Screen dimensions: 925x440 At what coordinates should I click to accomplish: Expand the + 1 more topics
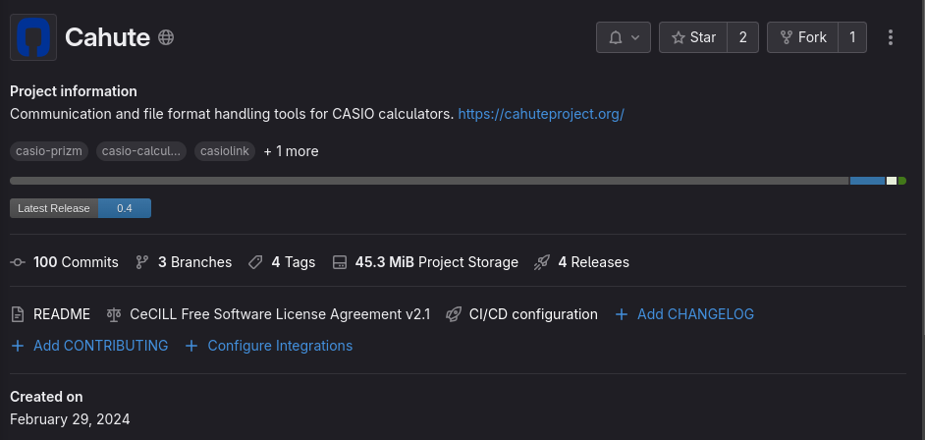coord(291,151)
